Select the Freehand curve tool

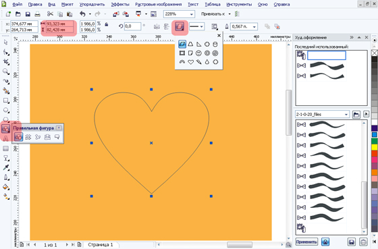coord(6,81)
